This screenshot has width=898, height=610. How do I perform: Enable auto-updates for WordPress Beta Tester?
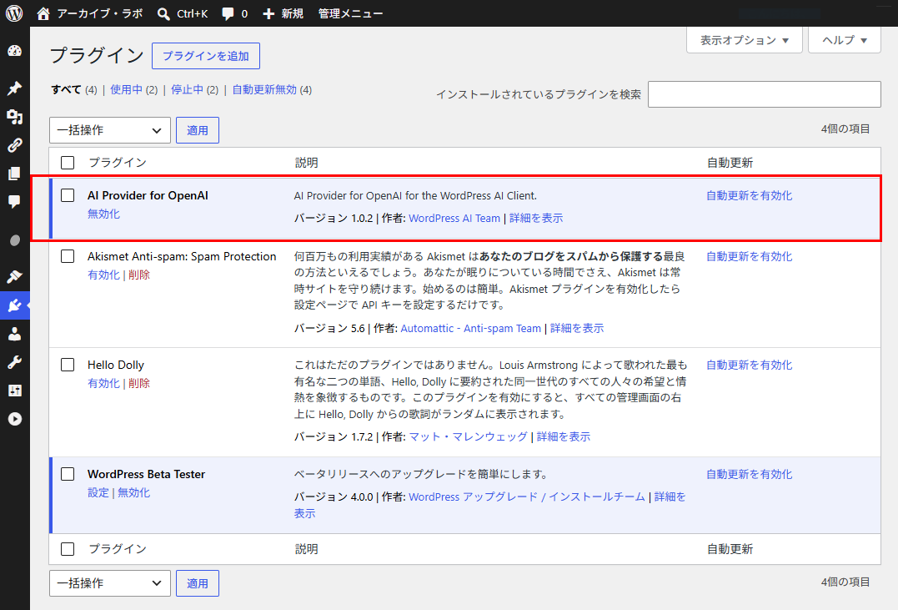point(749,474)
